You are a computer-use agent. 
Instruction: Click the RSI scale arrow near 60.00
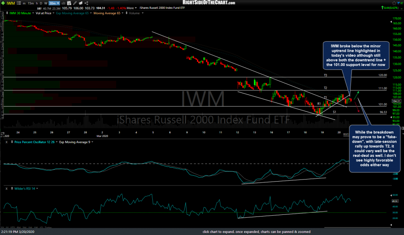(x=391, y=195)
